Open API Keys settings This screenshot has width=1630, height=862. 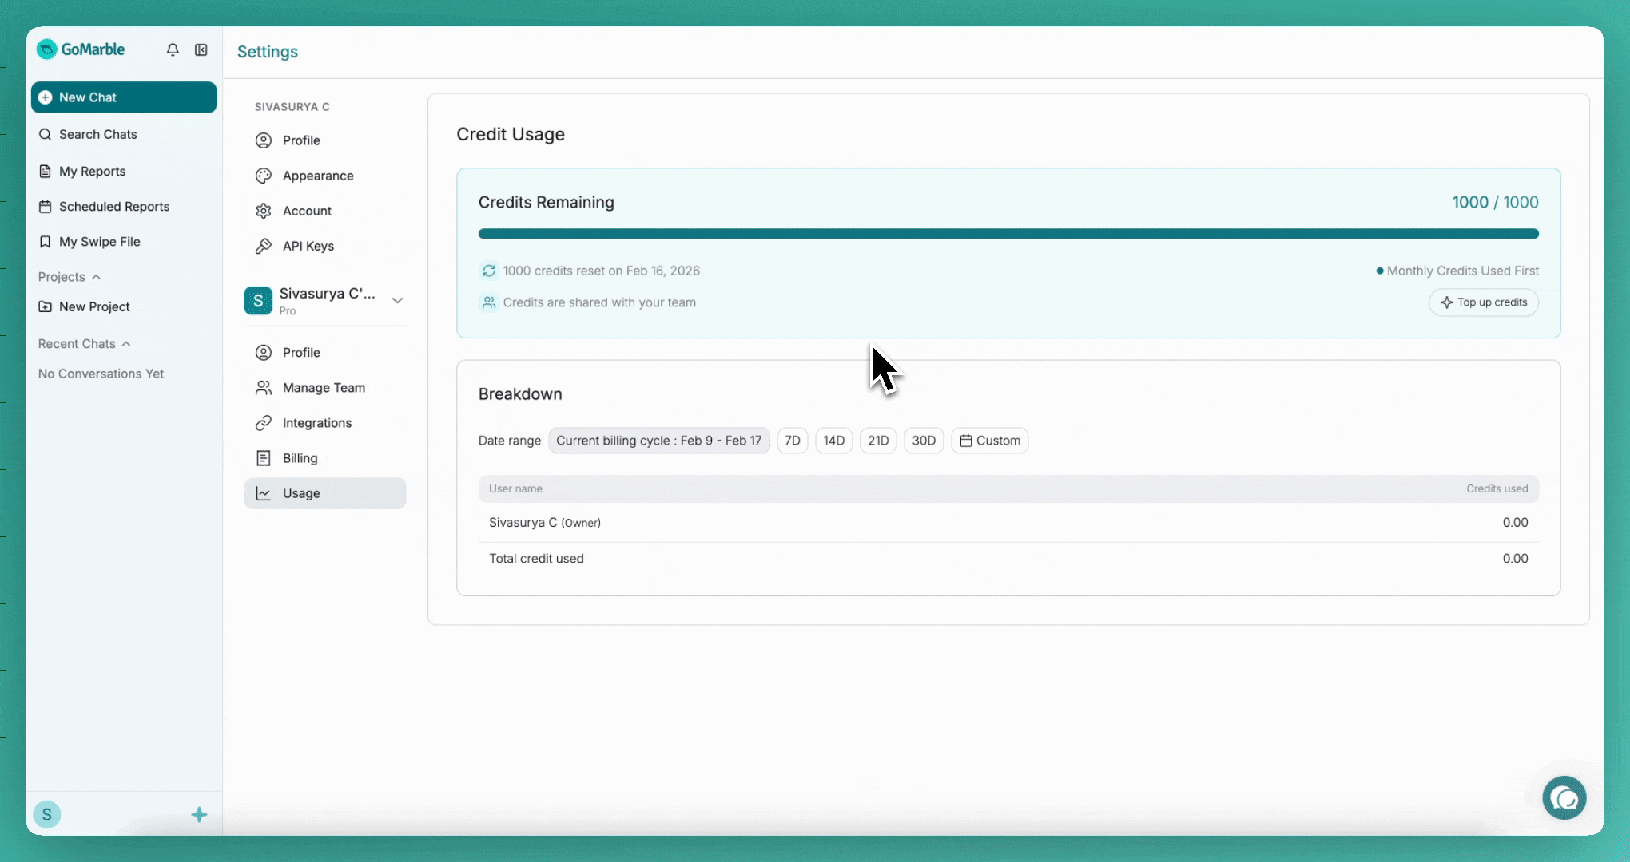(x=308, y=246)
